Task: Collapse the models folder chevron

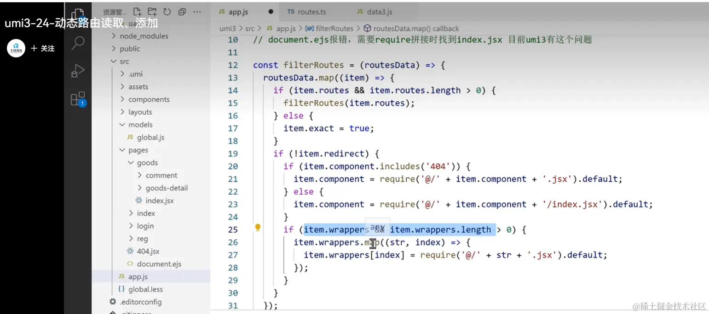Action: (122, 124)
